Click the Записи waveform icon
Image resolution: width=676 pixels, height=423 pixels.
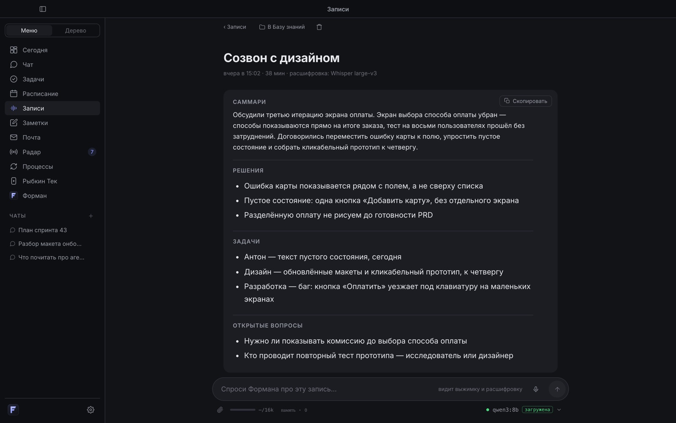[14, 108]
